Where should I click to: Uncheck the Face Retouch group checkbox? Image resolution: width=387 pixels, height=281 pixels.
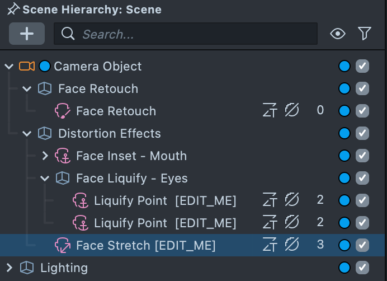coord(362,88)
